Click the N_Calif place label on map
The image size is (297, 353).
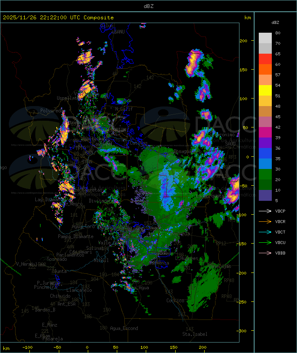coord(124,109)
